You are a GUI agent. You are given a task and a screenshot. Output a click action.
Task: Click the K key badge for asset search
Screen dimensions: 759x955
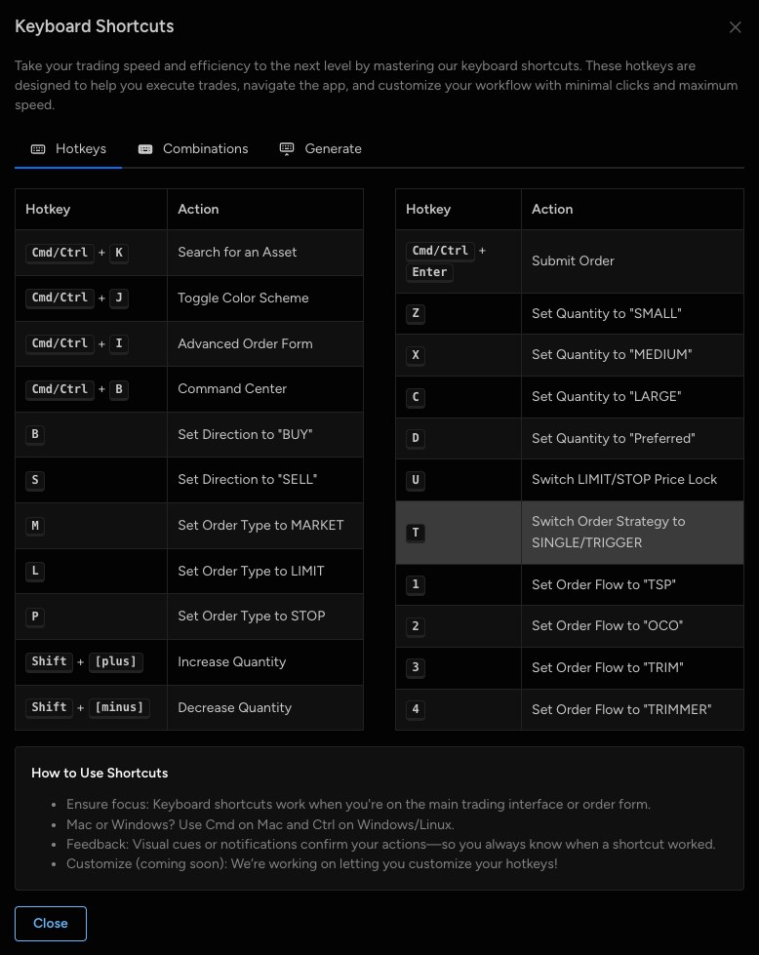pyautogui.click(x=119, y=253)
